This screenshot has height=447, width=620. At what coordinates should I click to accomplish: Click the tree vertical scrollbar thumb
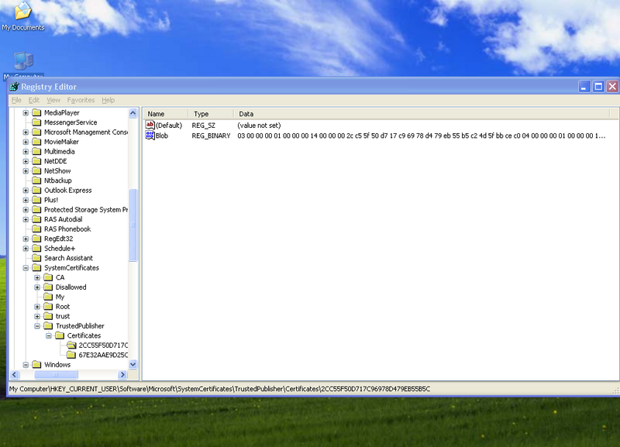(x=133, y=225)
